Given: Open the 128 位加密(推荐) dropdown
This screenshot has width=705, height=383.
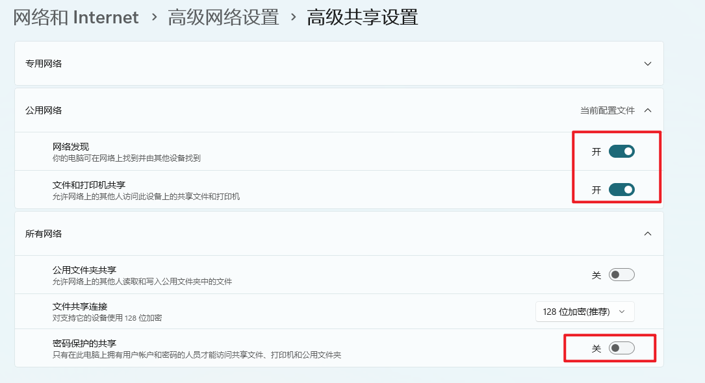Looking at the screenshot, I should point(584,312).
